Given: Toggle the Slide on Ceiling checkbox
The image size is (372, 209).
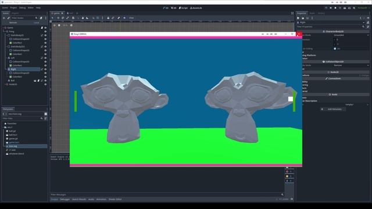Looking at the screenshot, I should (x=335, y=49).
